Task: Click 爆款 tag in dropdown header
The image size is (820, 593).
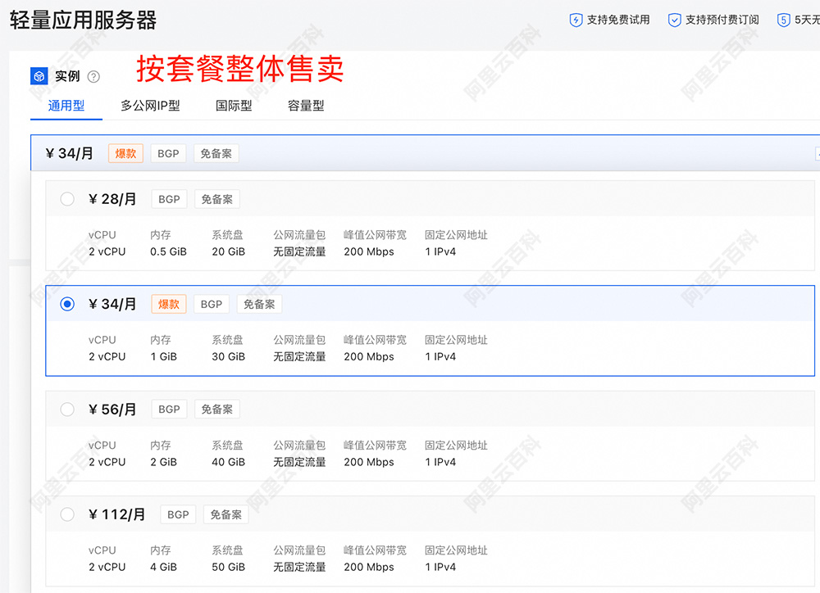Action: tap(125, 154)
